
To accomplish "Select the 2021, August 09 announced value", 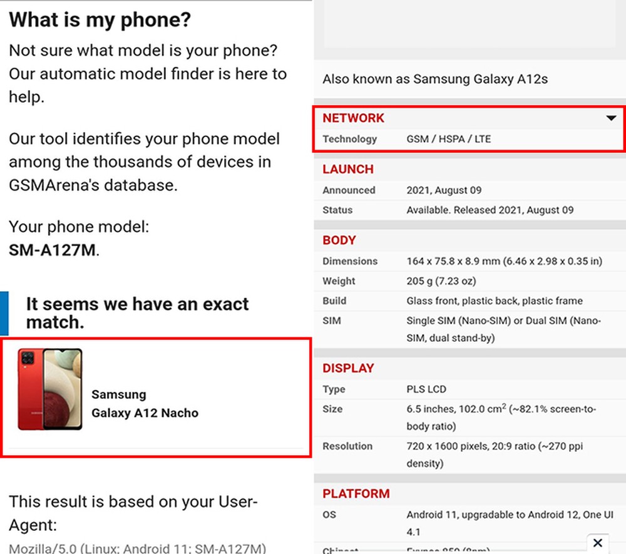I will tap(444, 190).
